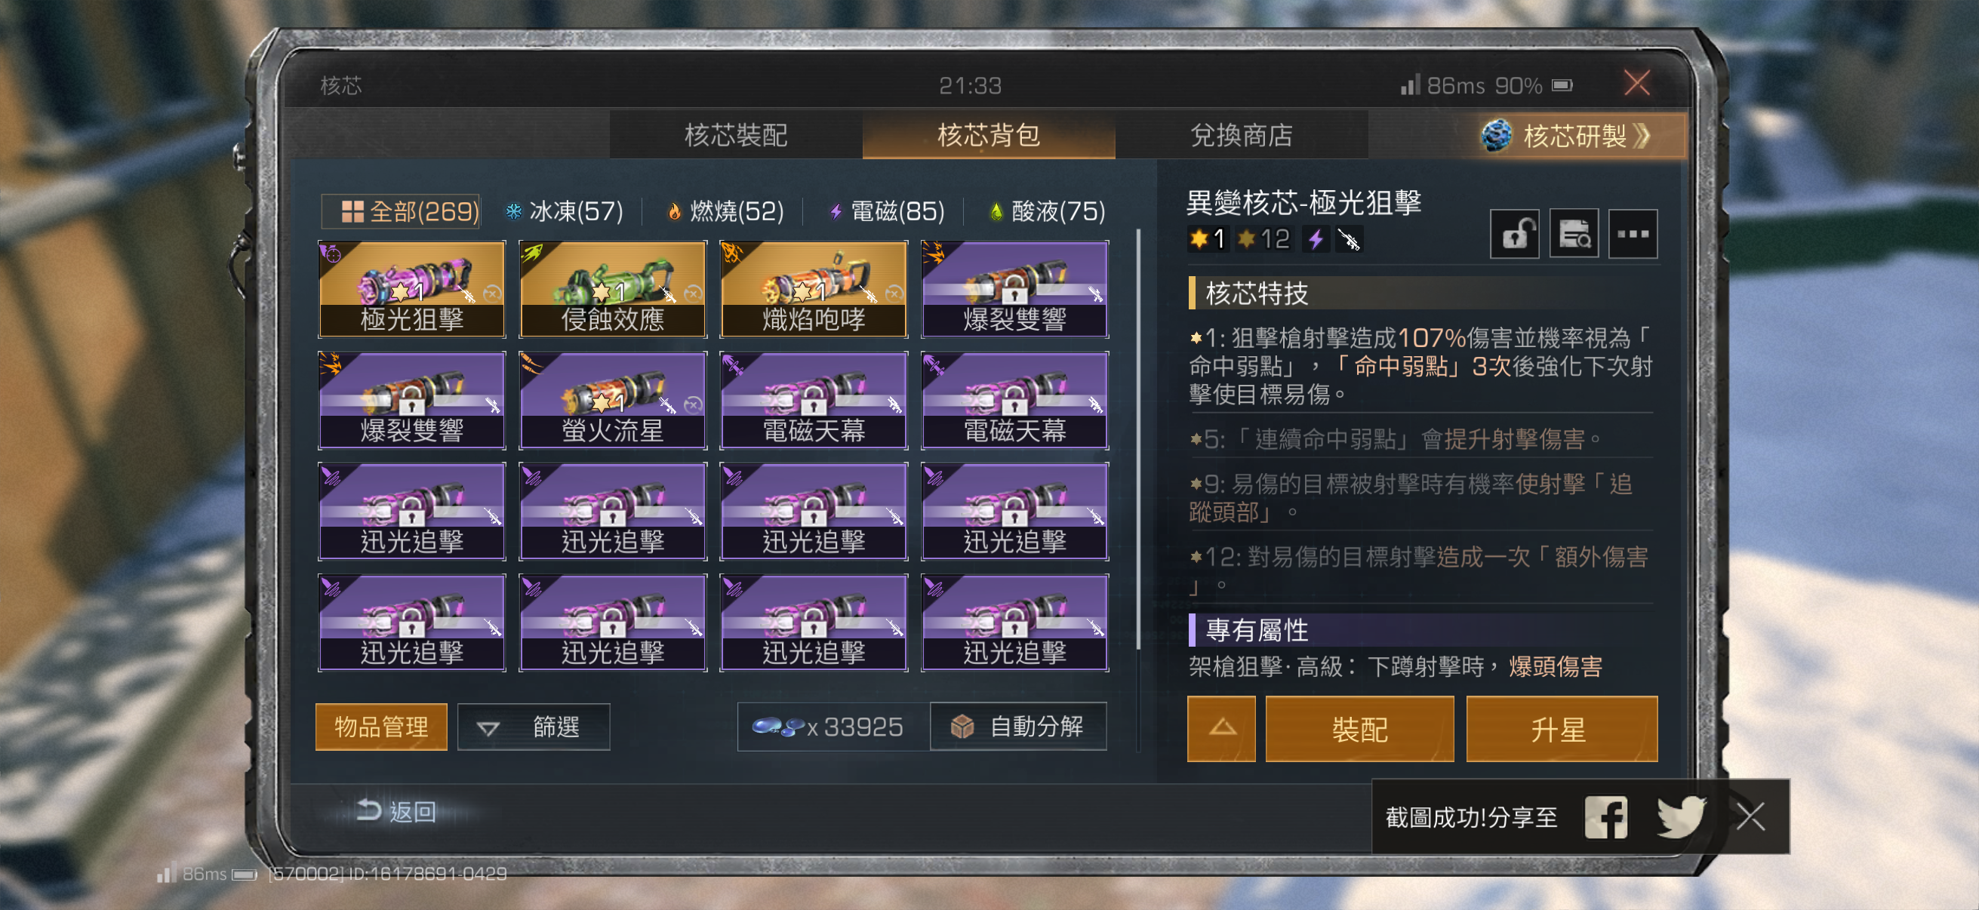Filter cores by 電磁 electromagnetic type

click(x=887, y=211)
